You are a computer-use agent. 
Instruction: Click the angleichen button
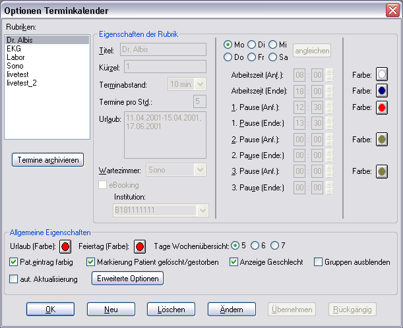(312, 51)
